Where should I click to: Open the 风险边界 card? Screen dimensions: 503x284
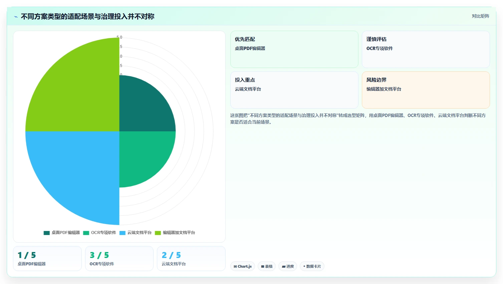point(426,90)
